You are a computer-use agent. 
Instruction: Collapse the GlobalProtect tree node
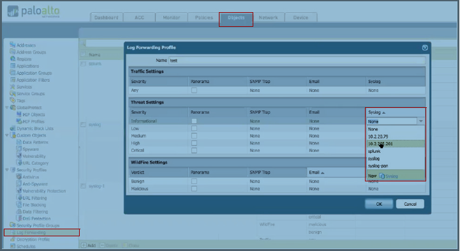point(7,107)
